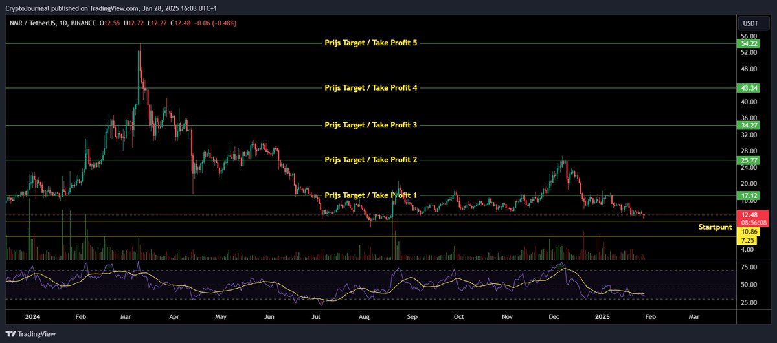Click the 2025 time axis label
777x343 pixels.
pyautogui.click(x=603, y=317)
